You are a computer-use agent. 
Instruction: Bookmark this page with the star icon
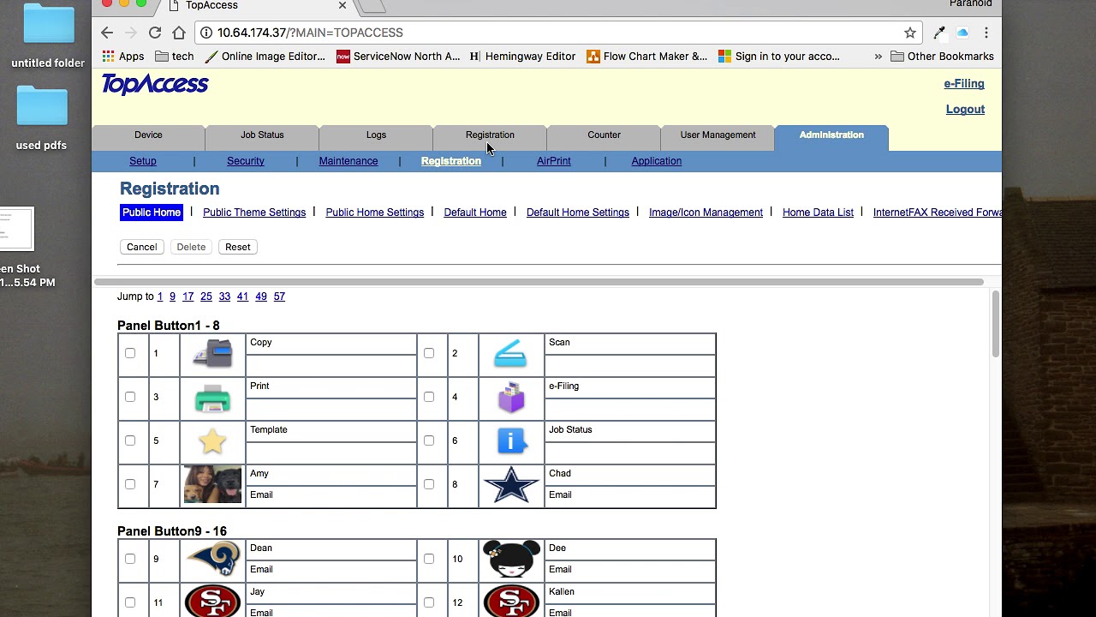(910, 33)
